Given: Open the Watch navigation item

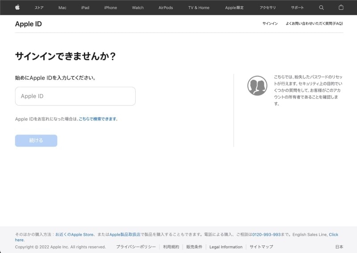Looking at the screenshot, I should (x=138, y=8).
